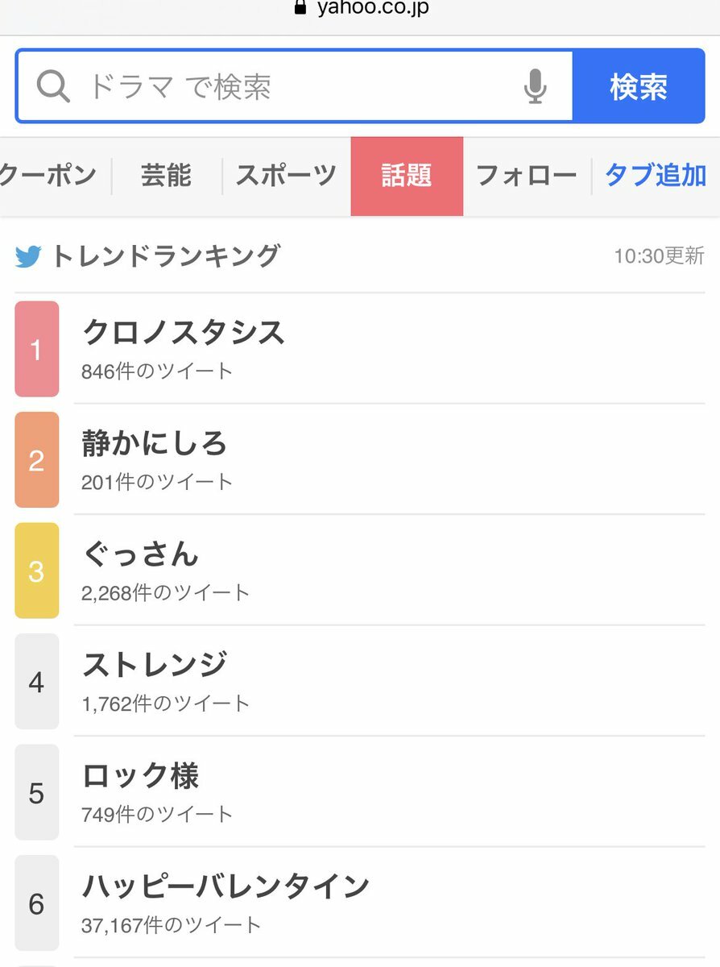Open the 静かにしろ trend
This screenshot has width=720, height=967.
[389, 459]
